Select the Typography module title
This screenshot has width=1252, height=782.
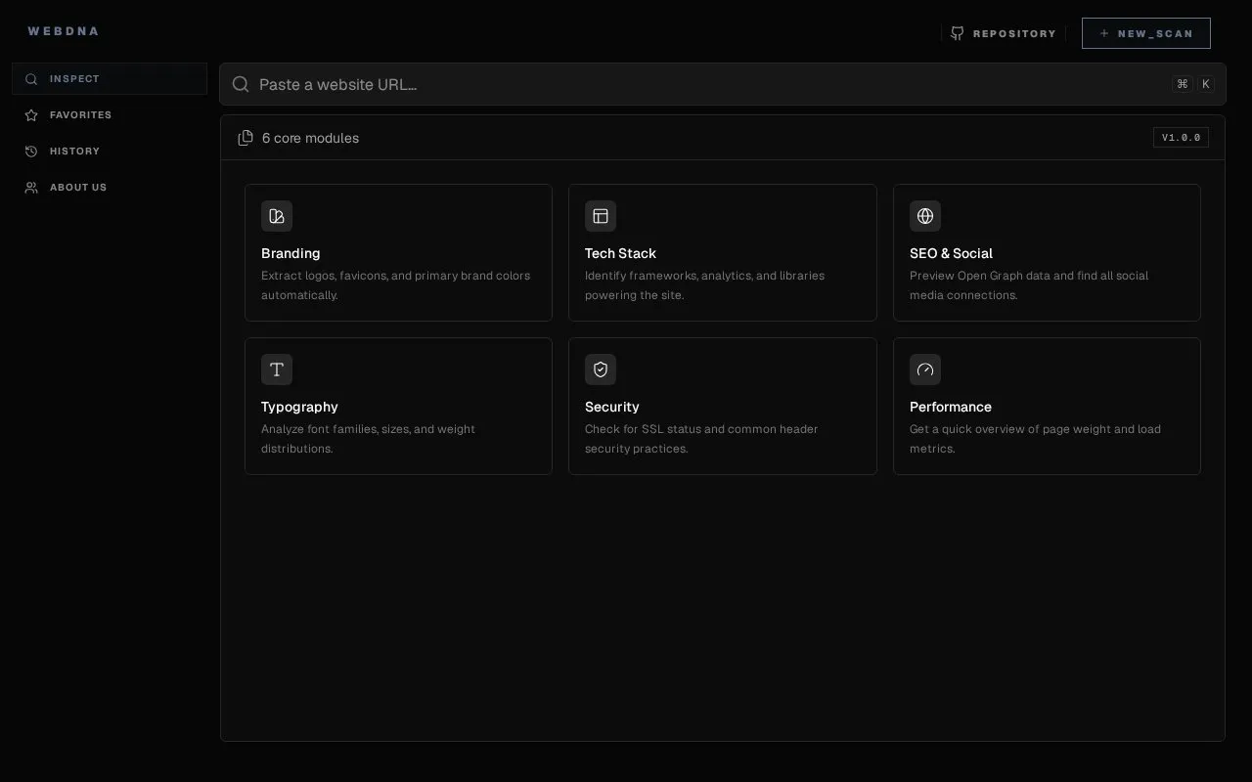point(299,407)
